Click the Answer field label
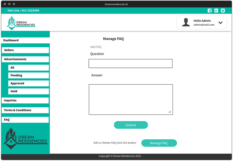The height and width of the screenshot is (161, 233). pos(97,75)
